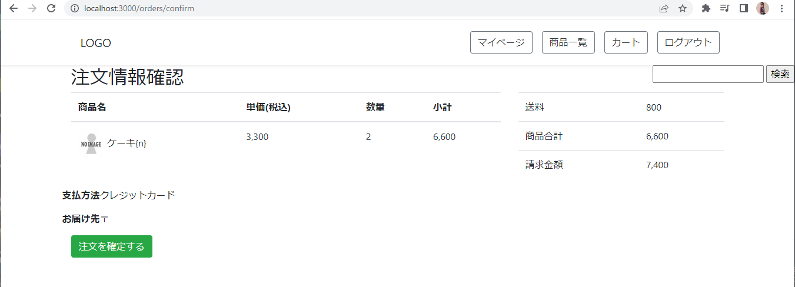Click the 検索 search button

(780, 74)
